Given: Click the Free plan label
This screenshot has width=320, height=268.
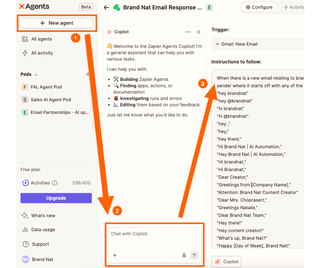Looking at the screenshot, I should point(30,169).
